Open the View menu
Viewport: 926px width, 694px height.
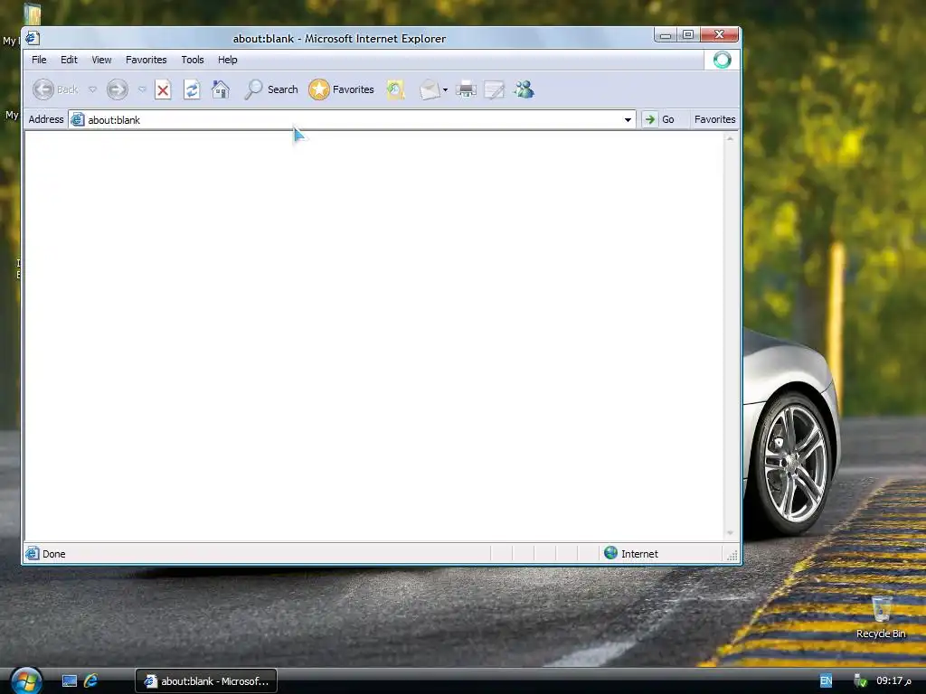click(101, 60)
